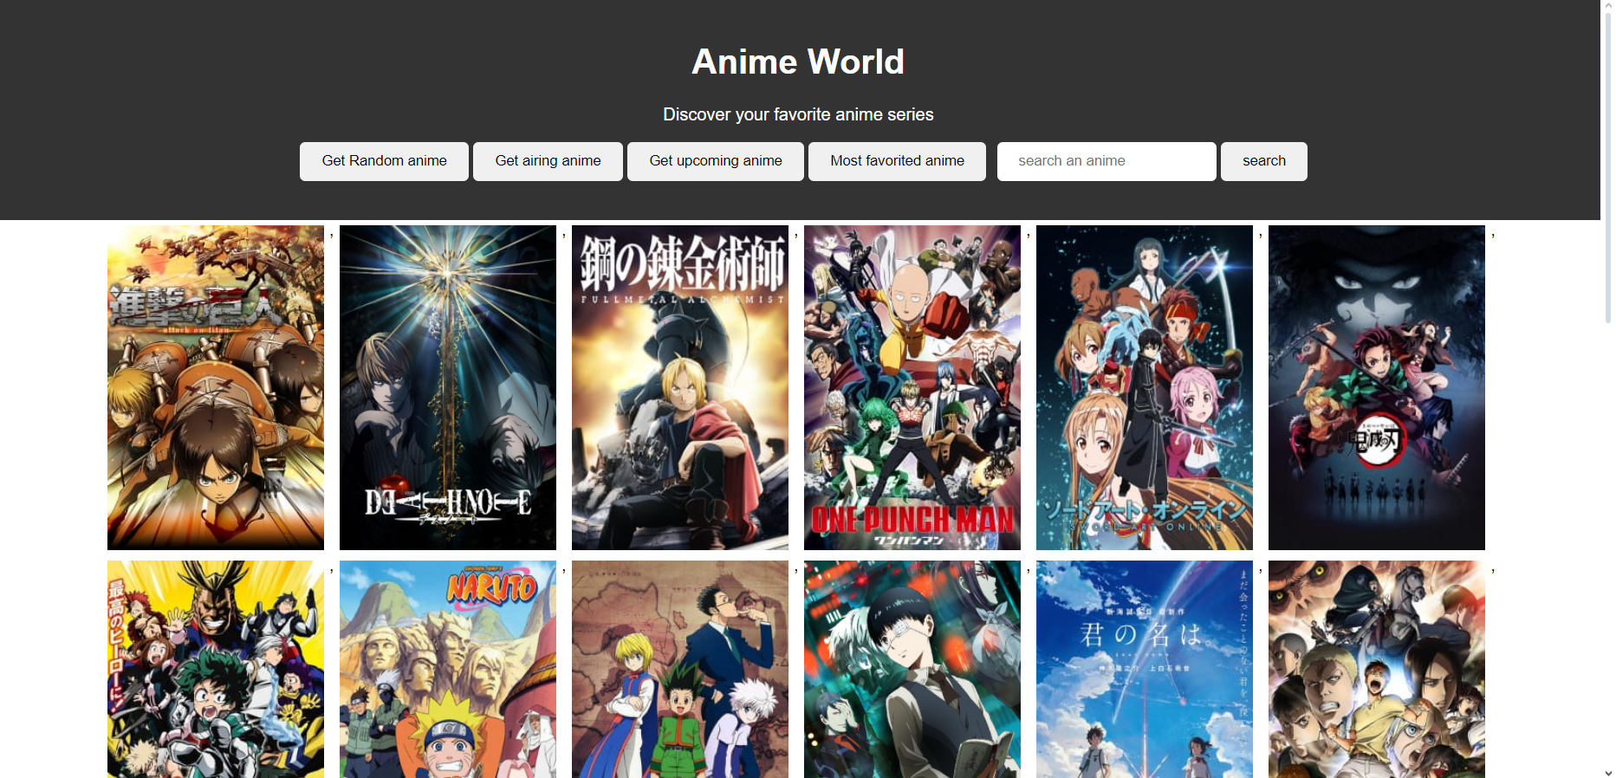View the Tokyo Ghoul poster

point(912,669)
